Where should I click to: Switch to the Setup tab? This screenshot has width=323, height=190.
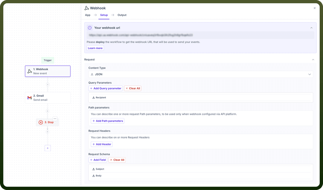tap(104, 15)
